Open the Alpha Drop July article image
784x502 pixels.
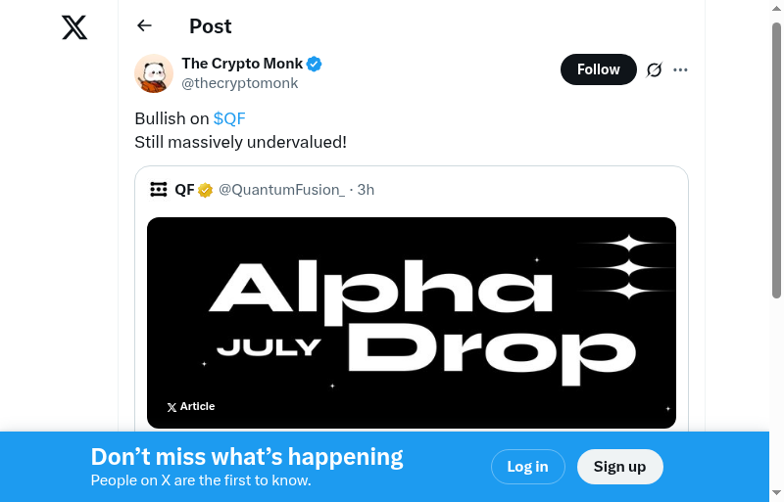412,322
